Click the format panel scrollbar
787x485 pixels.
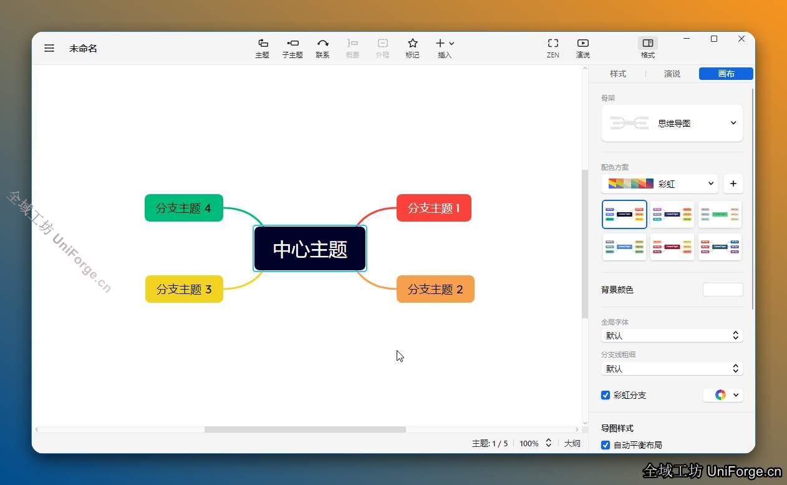[x=753, y=198]
